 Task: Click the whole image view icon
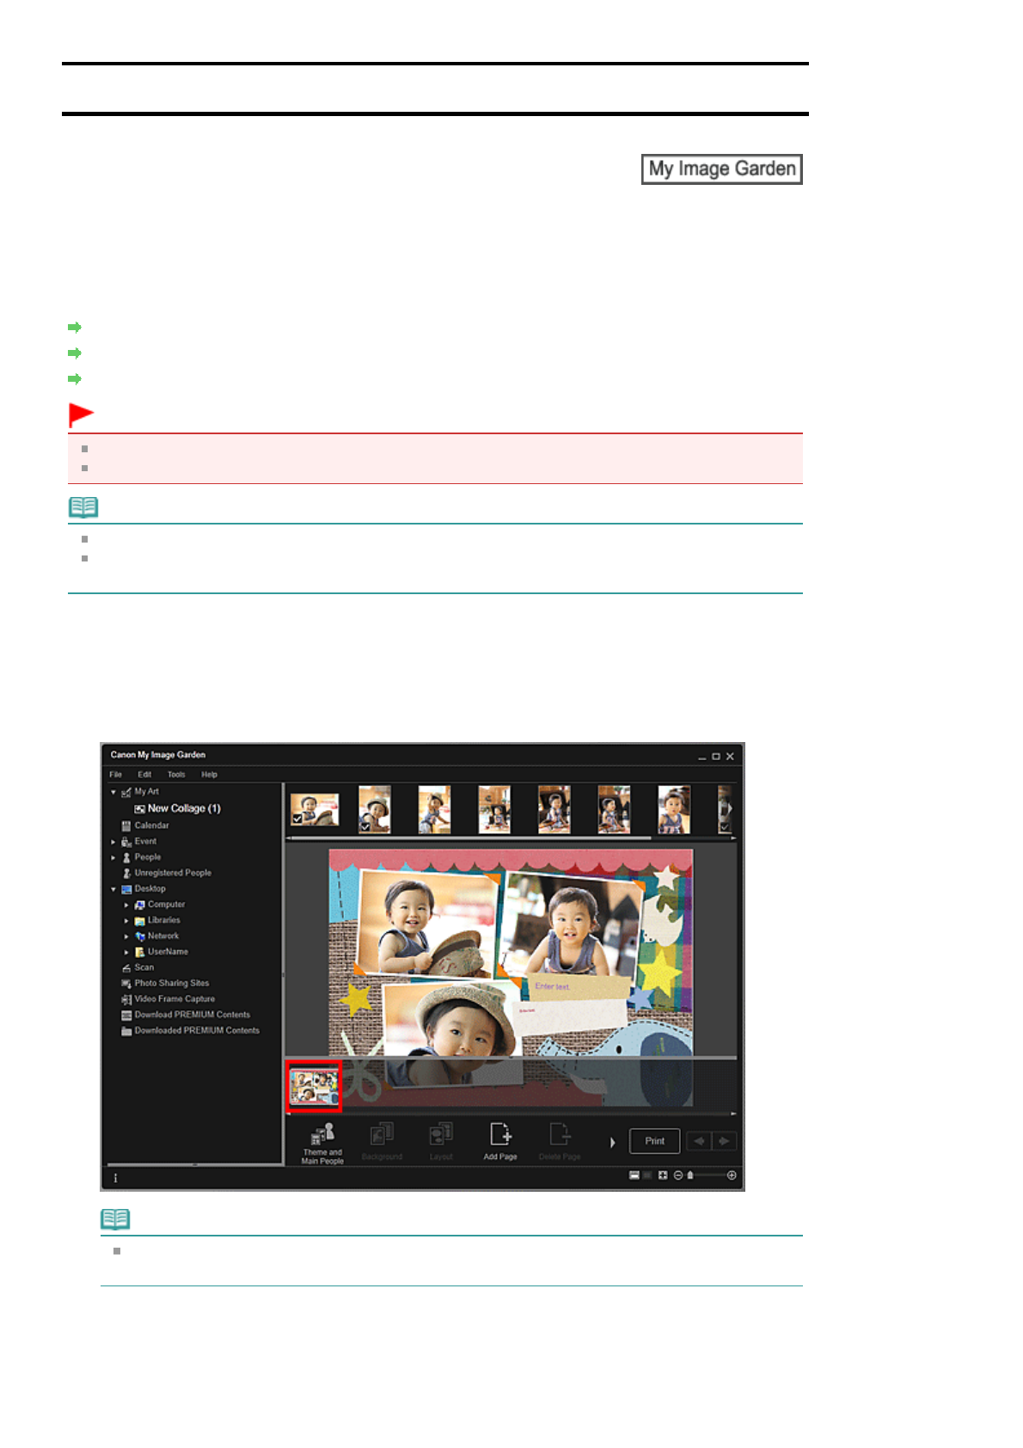point(663,1175)
